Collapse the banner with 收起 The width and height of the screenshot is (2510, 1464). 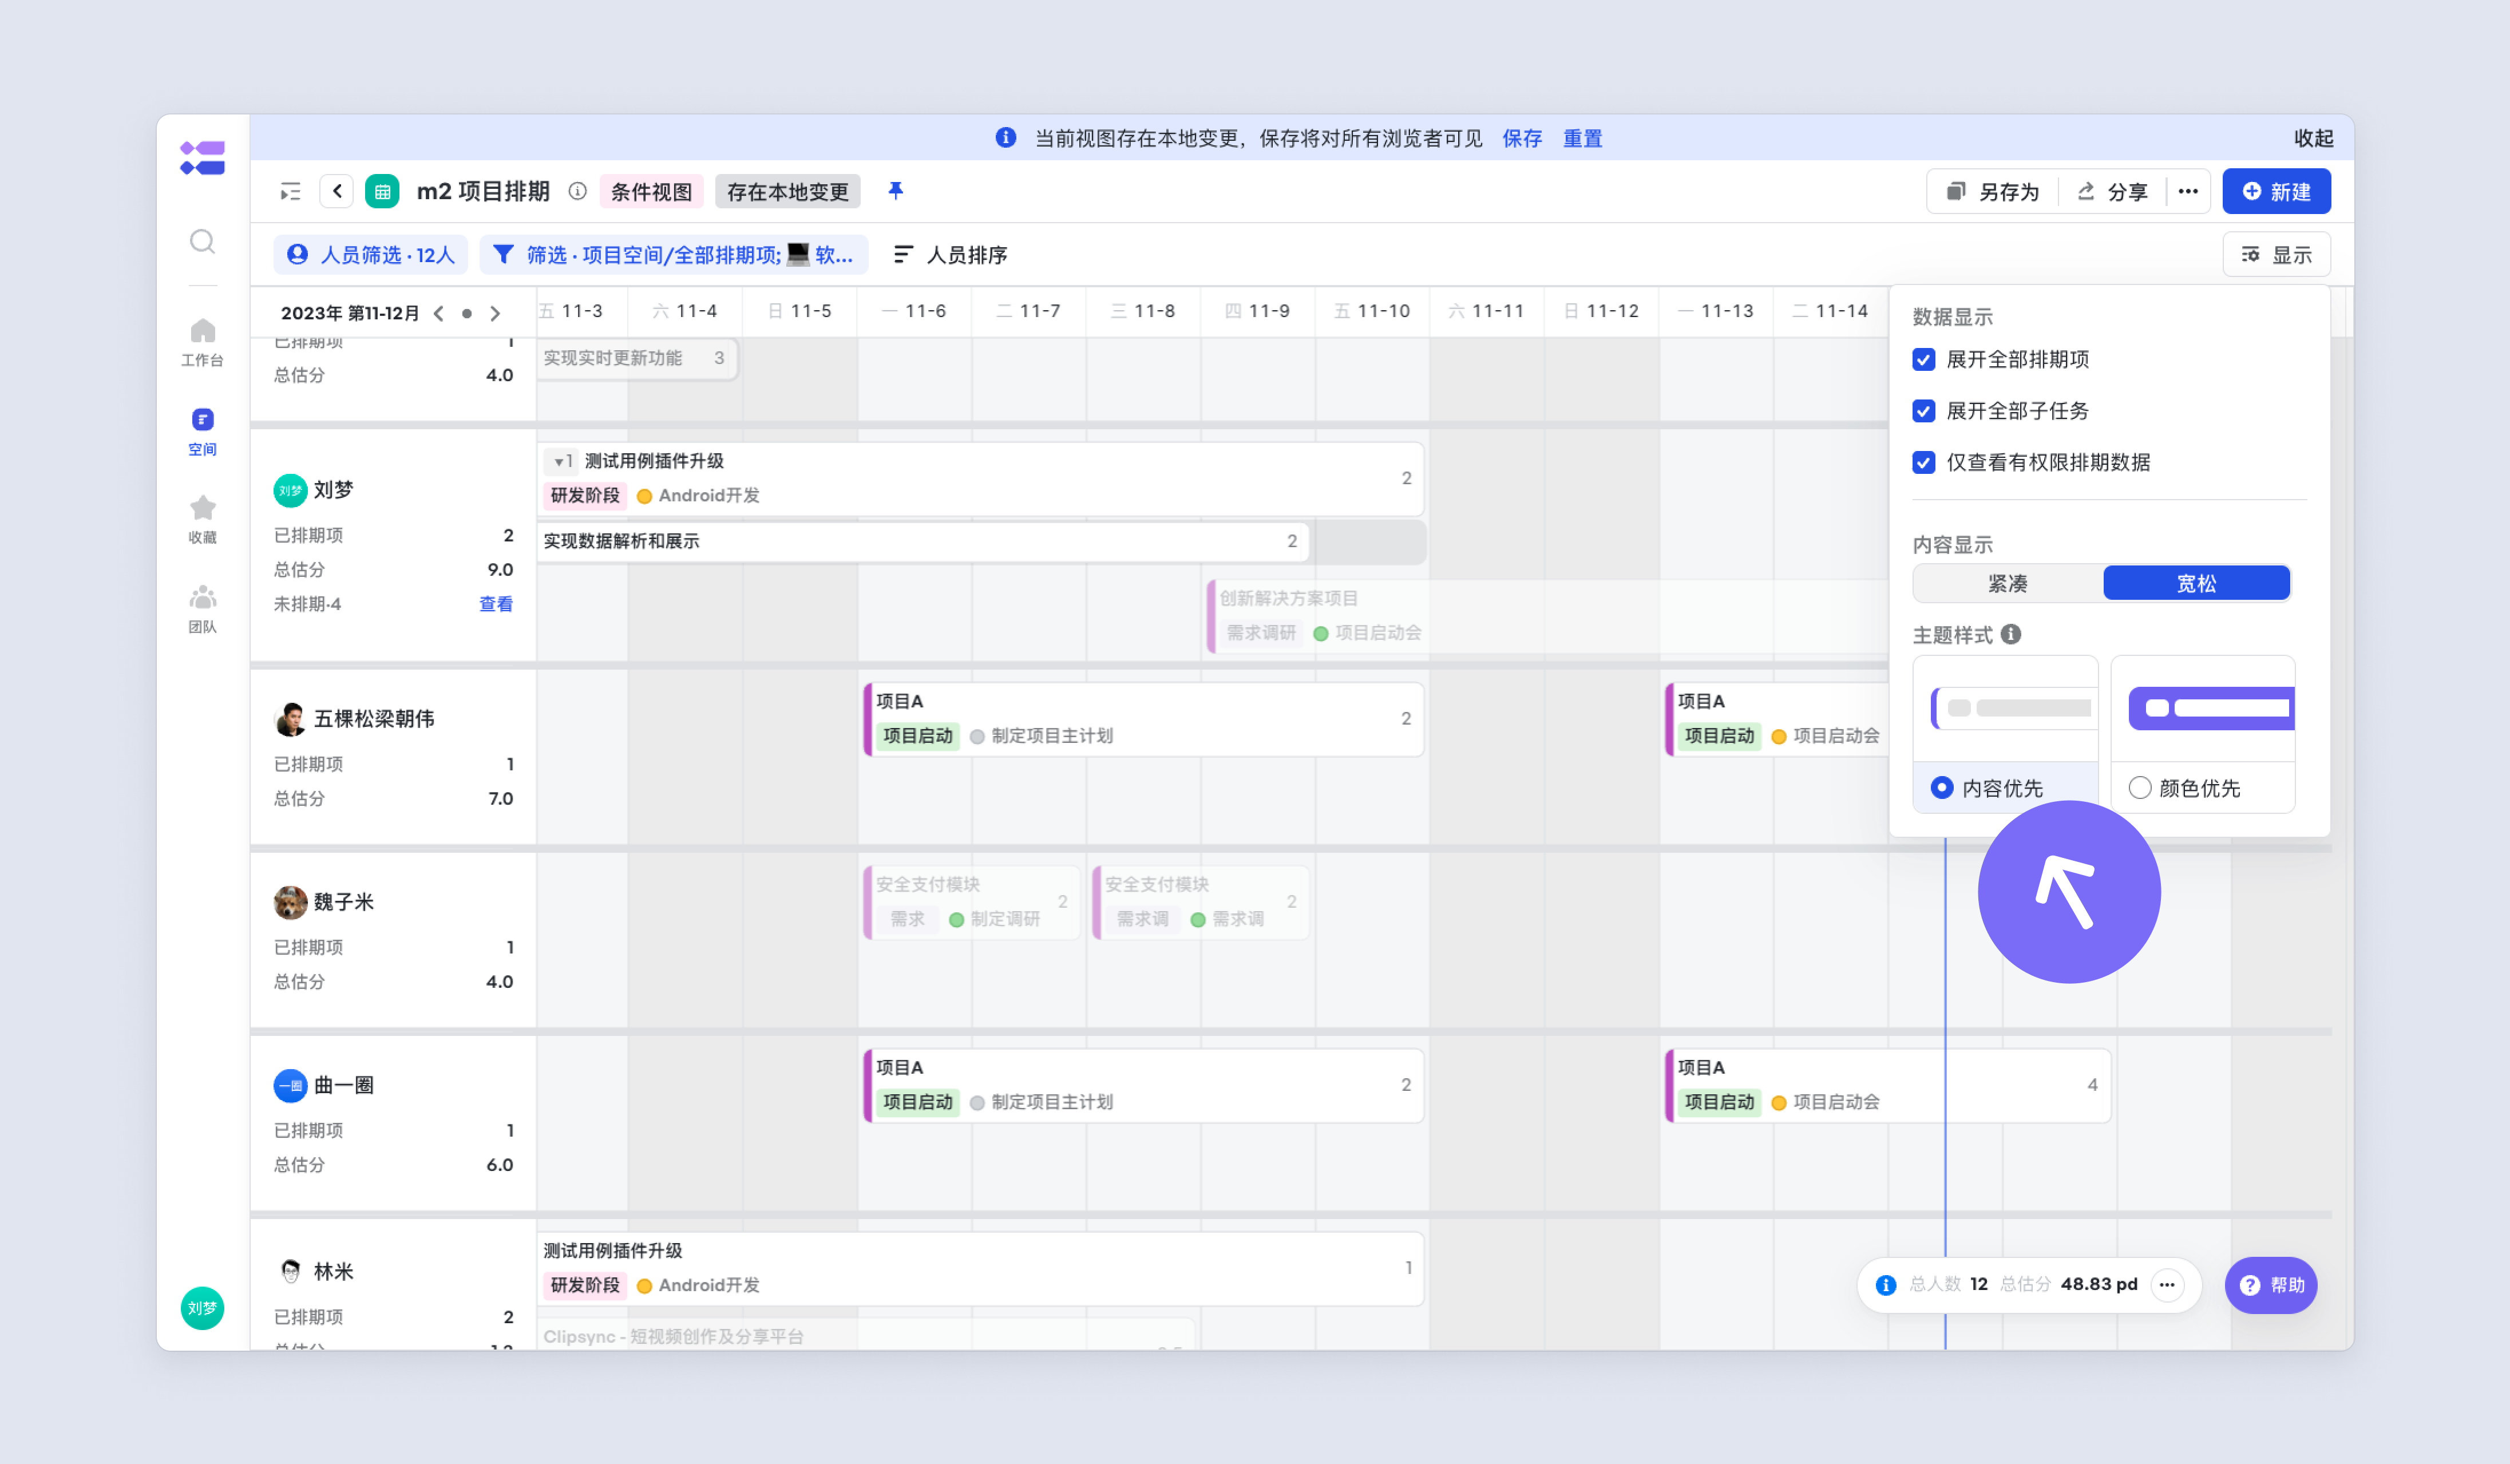[x=2314, y=139]
